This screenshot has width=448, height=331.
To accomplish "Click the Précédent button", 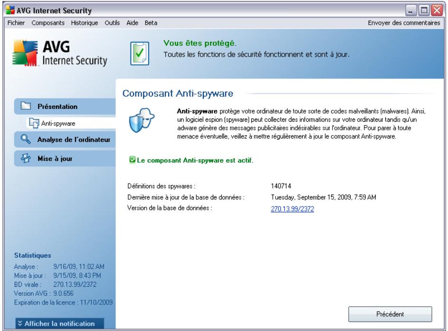I will click(390, 314).
